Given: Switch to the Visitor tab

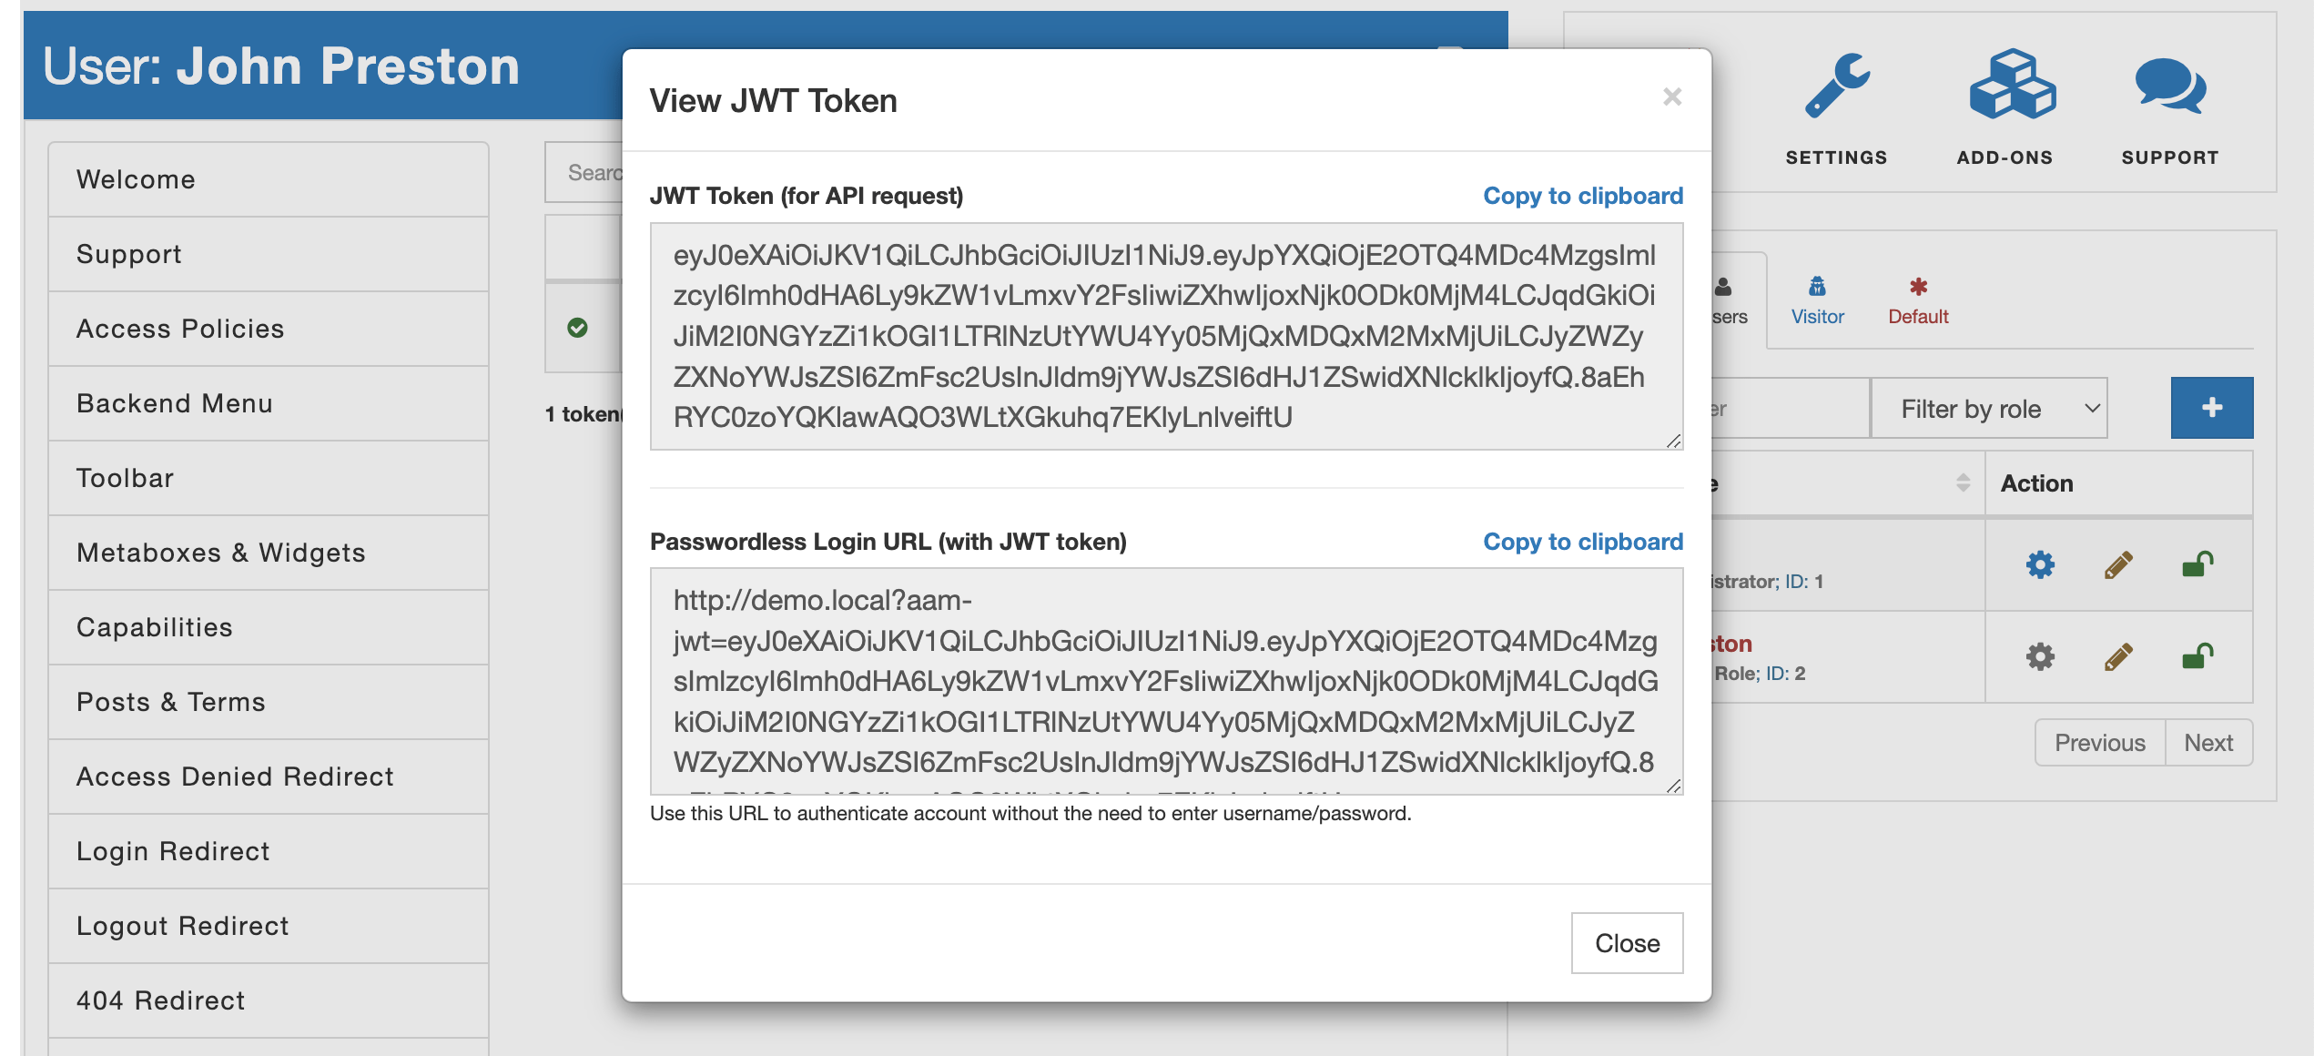Looking at the screenshot, I should coord(1817,300).
